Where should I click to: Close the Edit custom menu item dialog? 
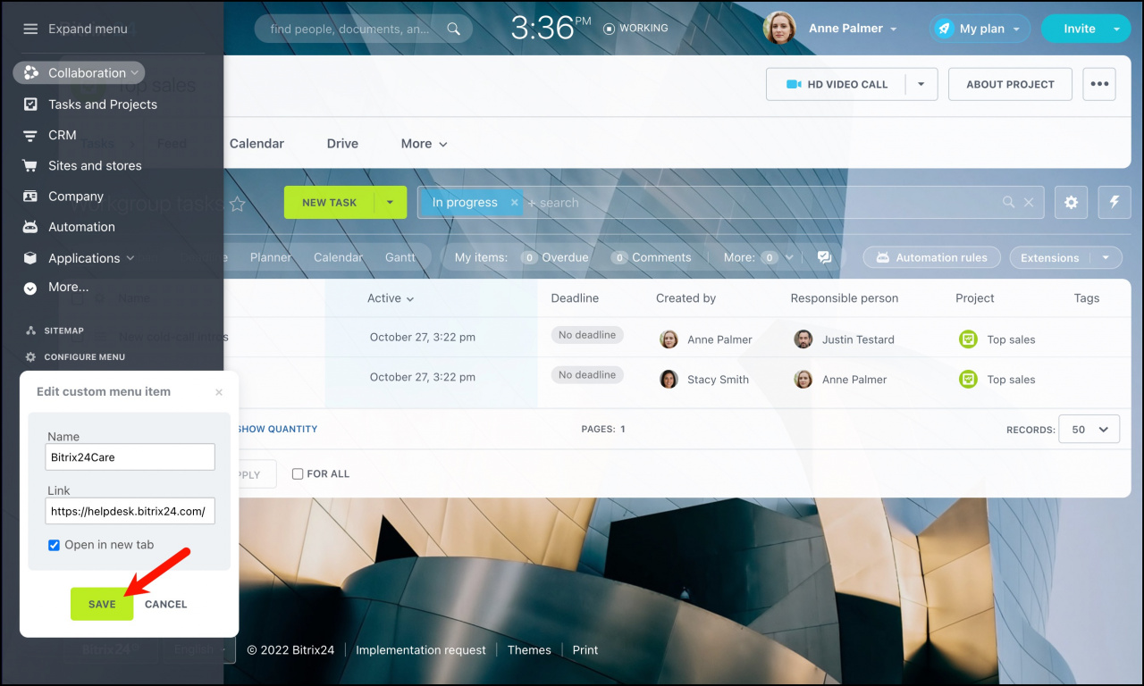click(x=219, y=392)
